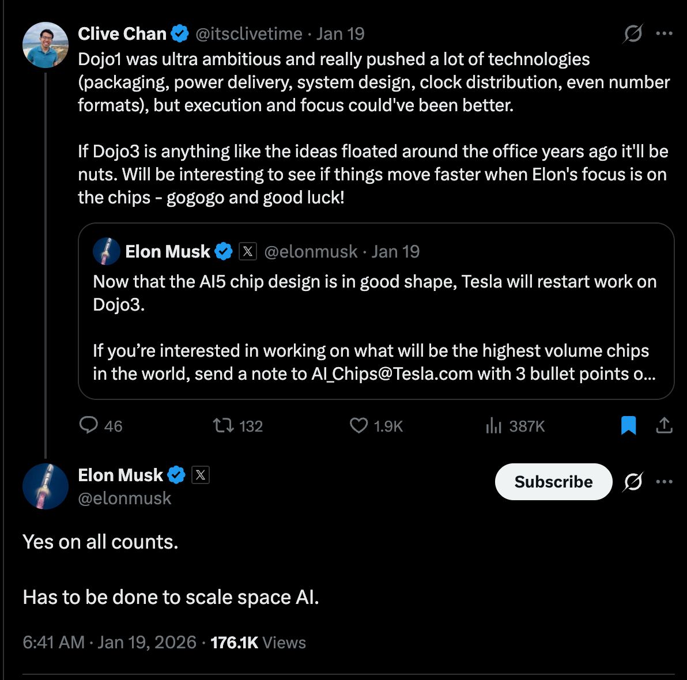
Task: View analytics for the 387K views post
Action: tap(494, 426)
